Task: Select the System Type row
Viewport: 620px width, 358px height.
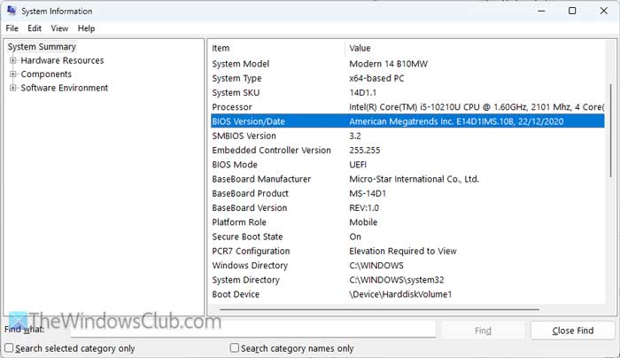Action: click(407, 78)
